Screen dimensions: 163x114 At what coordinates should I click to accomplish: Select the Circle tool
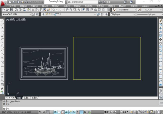[x=2, y=43]
